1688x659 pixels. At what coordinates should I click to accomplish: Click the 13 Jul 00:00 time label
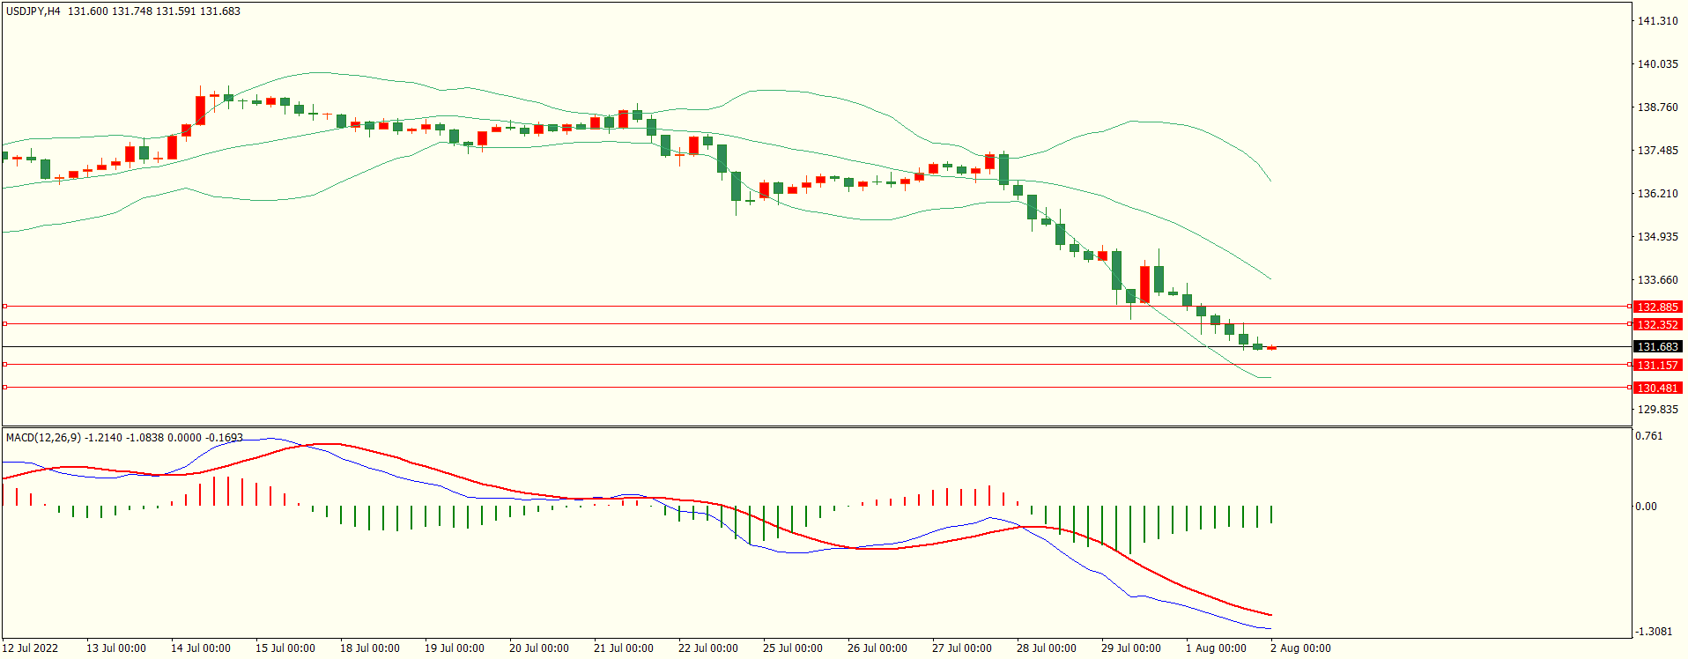116,648
